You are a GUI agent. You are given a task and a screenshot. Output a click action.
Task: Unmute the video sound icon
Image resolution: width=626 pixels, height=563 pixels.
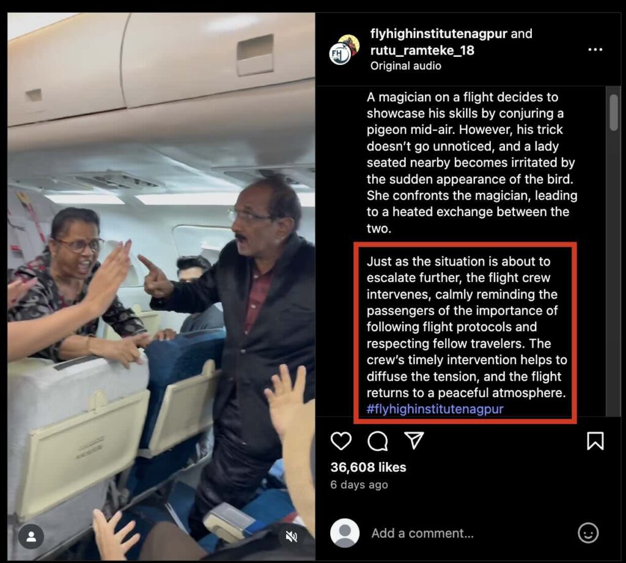[x=292, y=537]
